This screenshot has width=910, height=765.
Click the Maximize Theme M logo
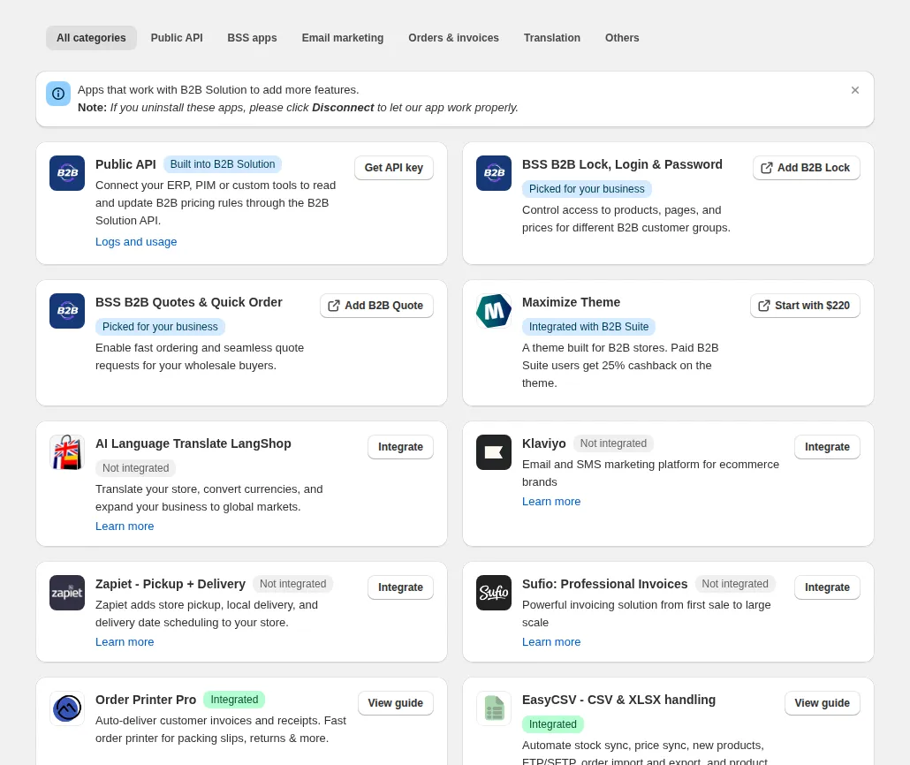tap(494, 311)
